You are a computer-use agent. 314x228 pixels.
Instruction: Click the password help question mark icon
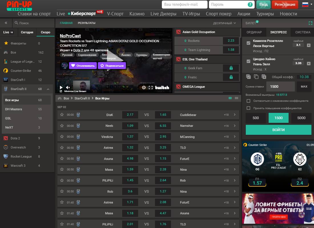point(250,5)
